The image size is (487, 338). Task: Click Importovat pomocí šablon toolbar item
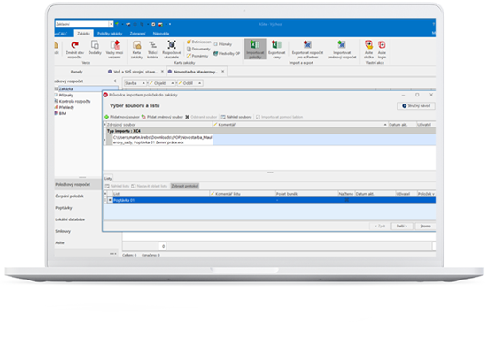279,117
